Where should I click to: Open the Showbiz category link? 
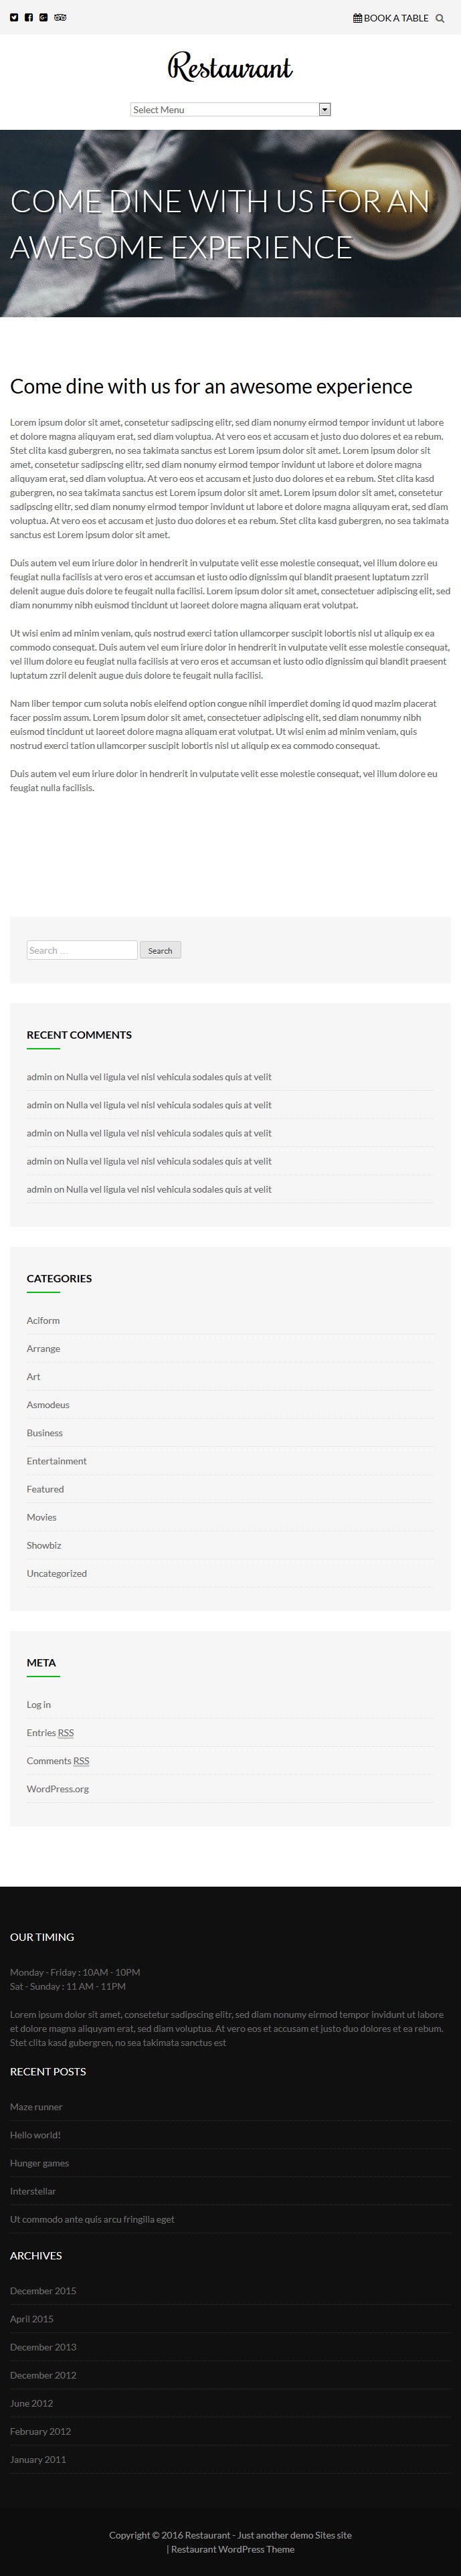click(x=44, y=1545)
